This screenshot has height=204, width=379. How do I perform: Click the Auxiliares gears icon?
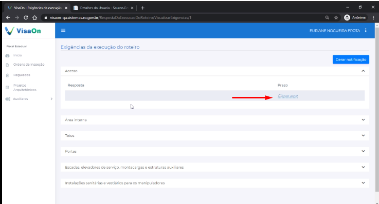[x=8, y=99]
